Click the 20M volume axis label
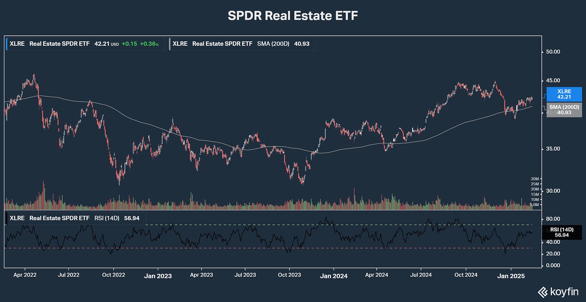The width and height of the screenshot is (586, 302). pos(535,189)
